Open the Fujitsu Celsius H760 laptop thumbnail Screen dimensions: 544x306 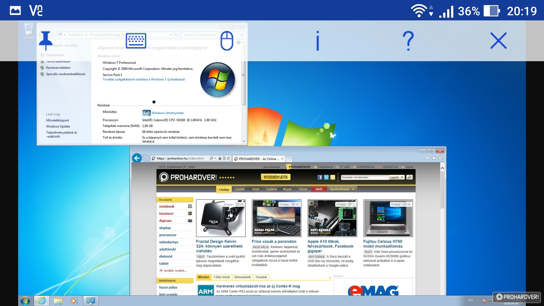tap(388, 218)
